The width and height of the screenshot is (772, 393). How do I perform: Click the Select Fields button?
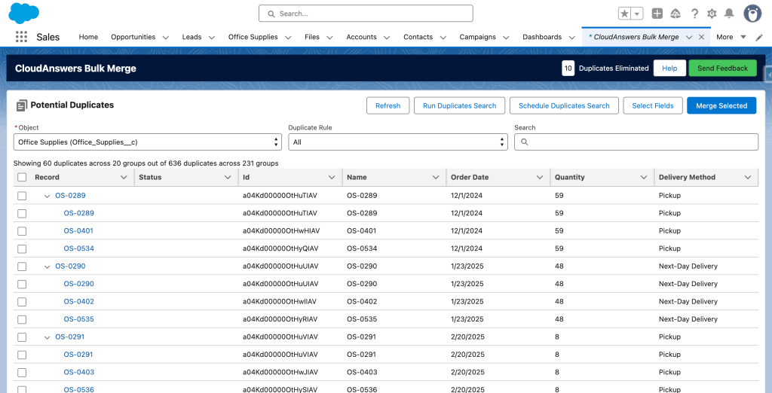point(653,105)
